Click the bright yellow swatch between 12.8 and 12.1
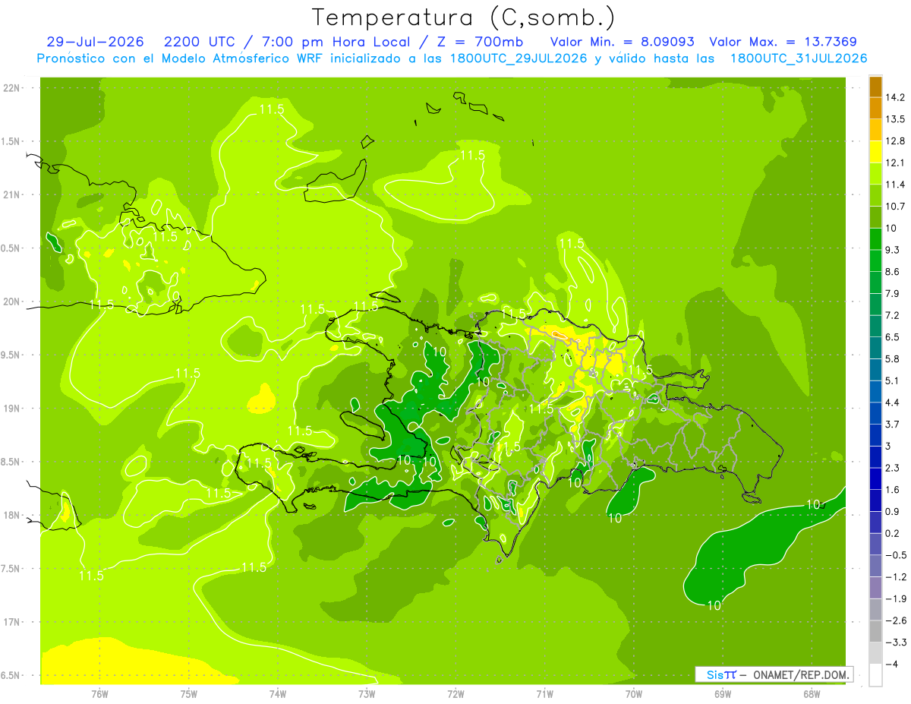 [875, 152]
